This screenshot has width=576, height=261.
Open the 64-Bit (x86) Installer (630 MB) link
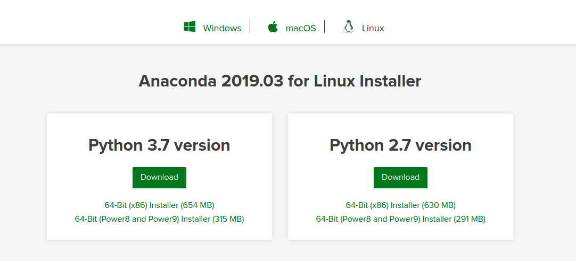pyautogui.click(x=400, y=205)
